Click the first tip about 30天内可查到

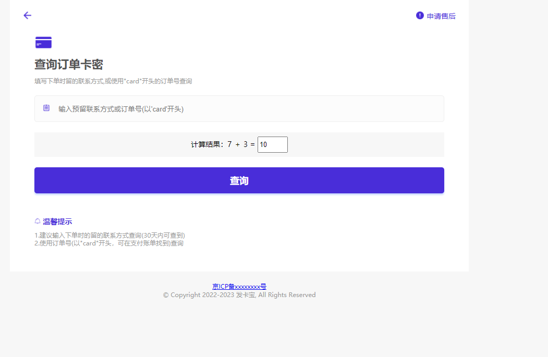(109, 236)
